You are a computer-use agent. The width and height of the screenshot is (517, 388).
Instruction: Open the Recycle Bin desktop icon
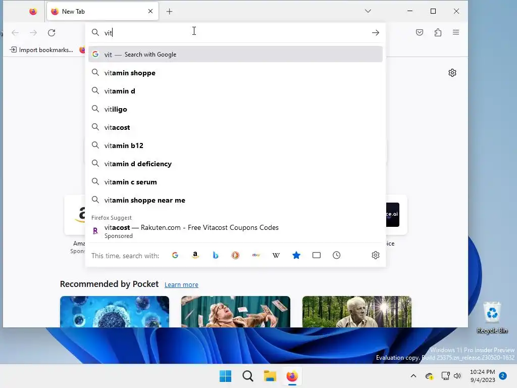[x=492, y=318]
